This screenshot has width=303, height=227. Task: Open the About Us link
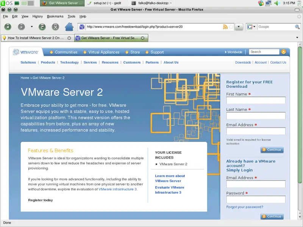coord(171,62)
